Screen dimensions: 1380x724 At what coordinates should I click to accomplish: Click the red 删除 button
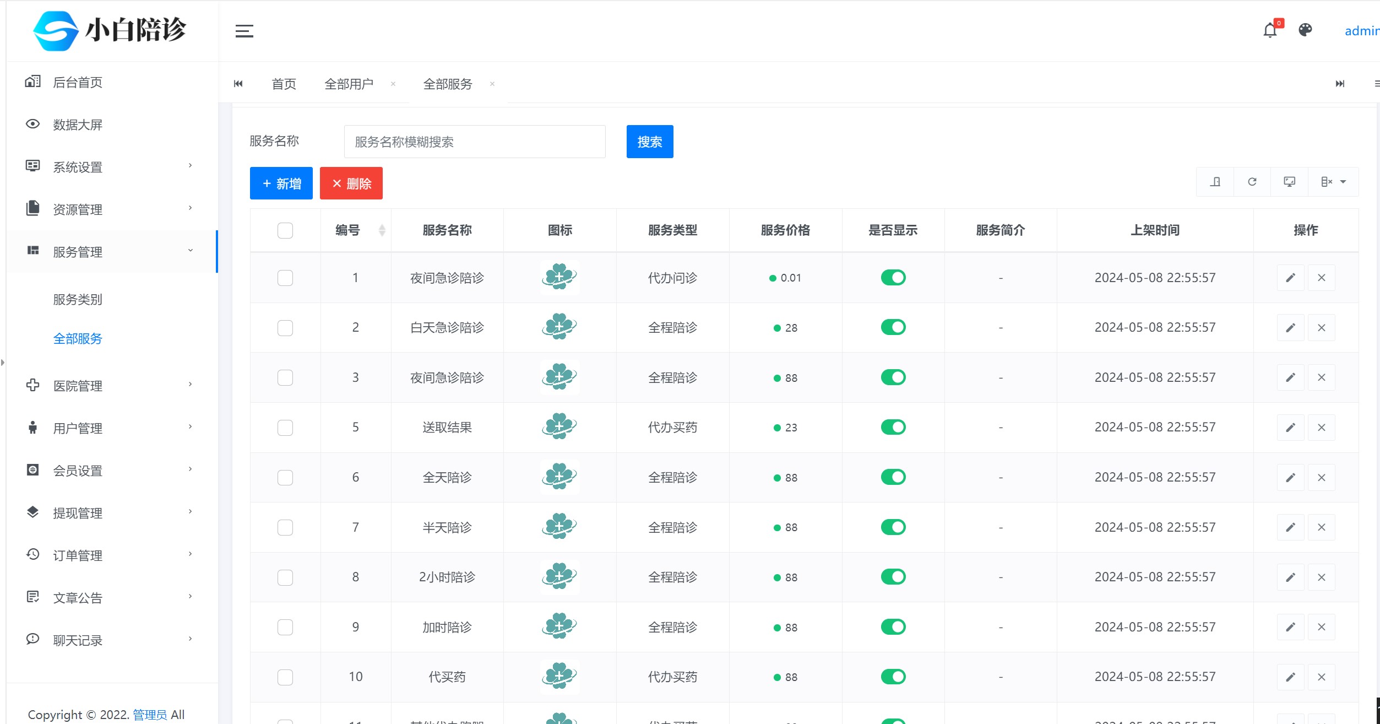click(x=351, y=183)
